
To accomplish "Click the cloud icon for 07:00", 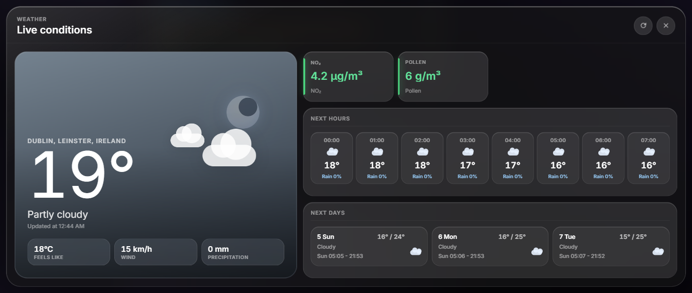I will pos(649,152).
